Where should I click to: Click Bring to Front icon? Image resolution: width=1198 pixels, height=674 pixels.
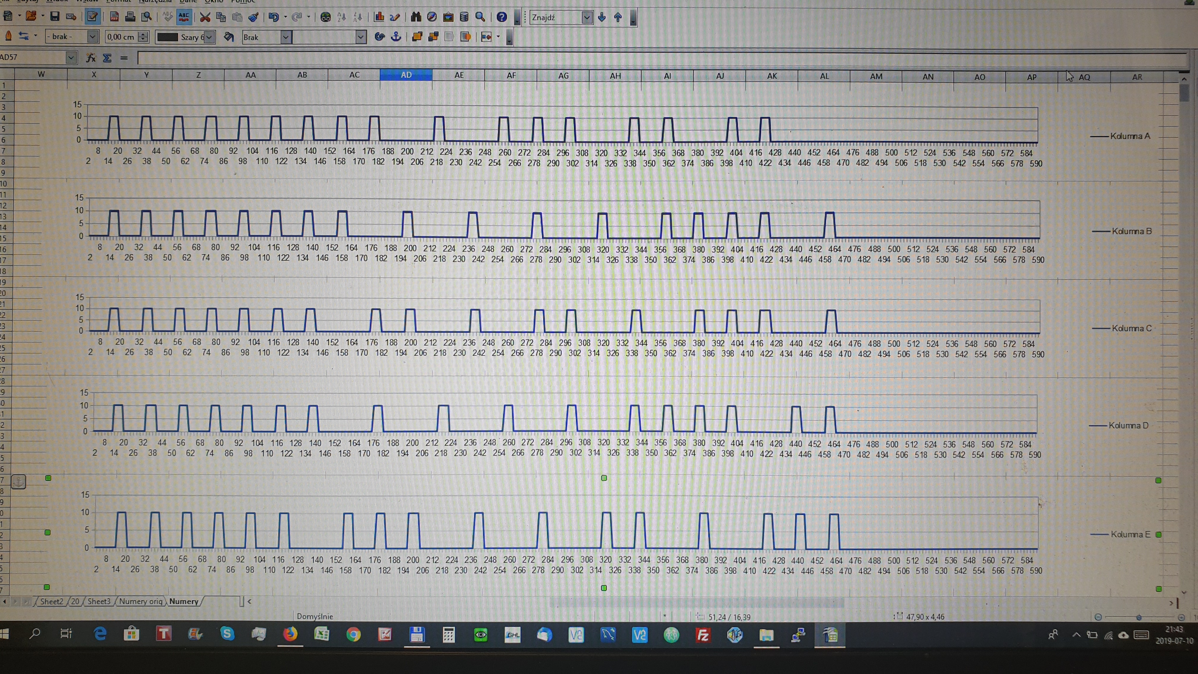417,37
